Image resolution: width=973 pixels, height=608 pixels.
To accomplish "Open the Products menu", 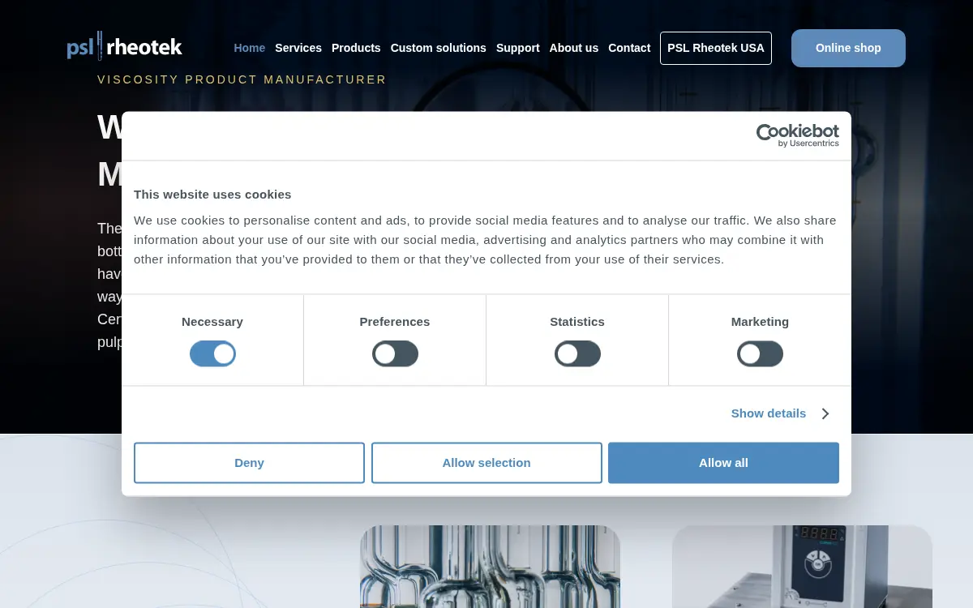I will pos(356,48).
